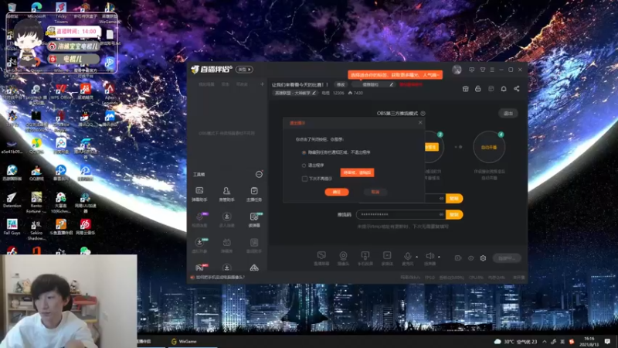The height and width of the screenshot is (348, 618).
Task: Click the share icon at top right
Action: click(x=516, y=89)
